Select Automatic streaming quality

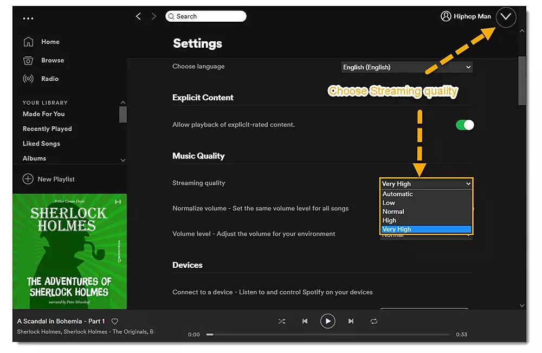426,194
